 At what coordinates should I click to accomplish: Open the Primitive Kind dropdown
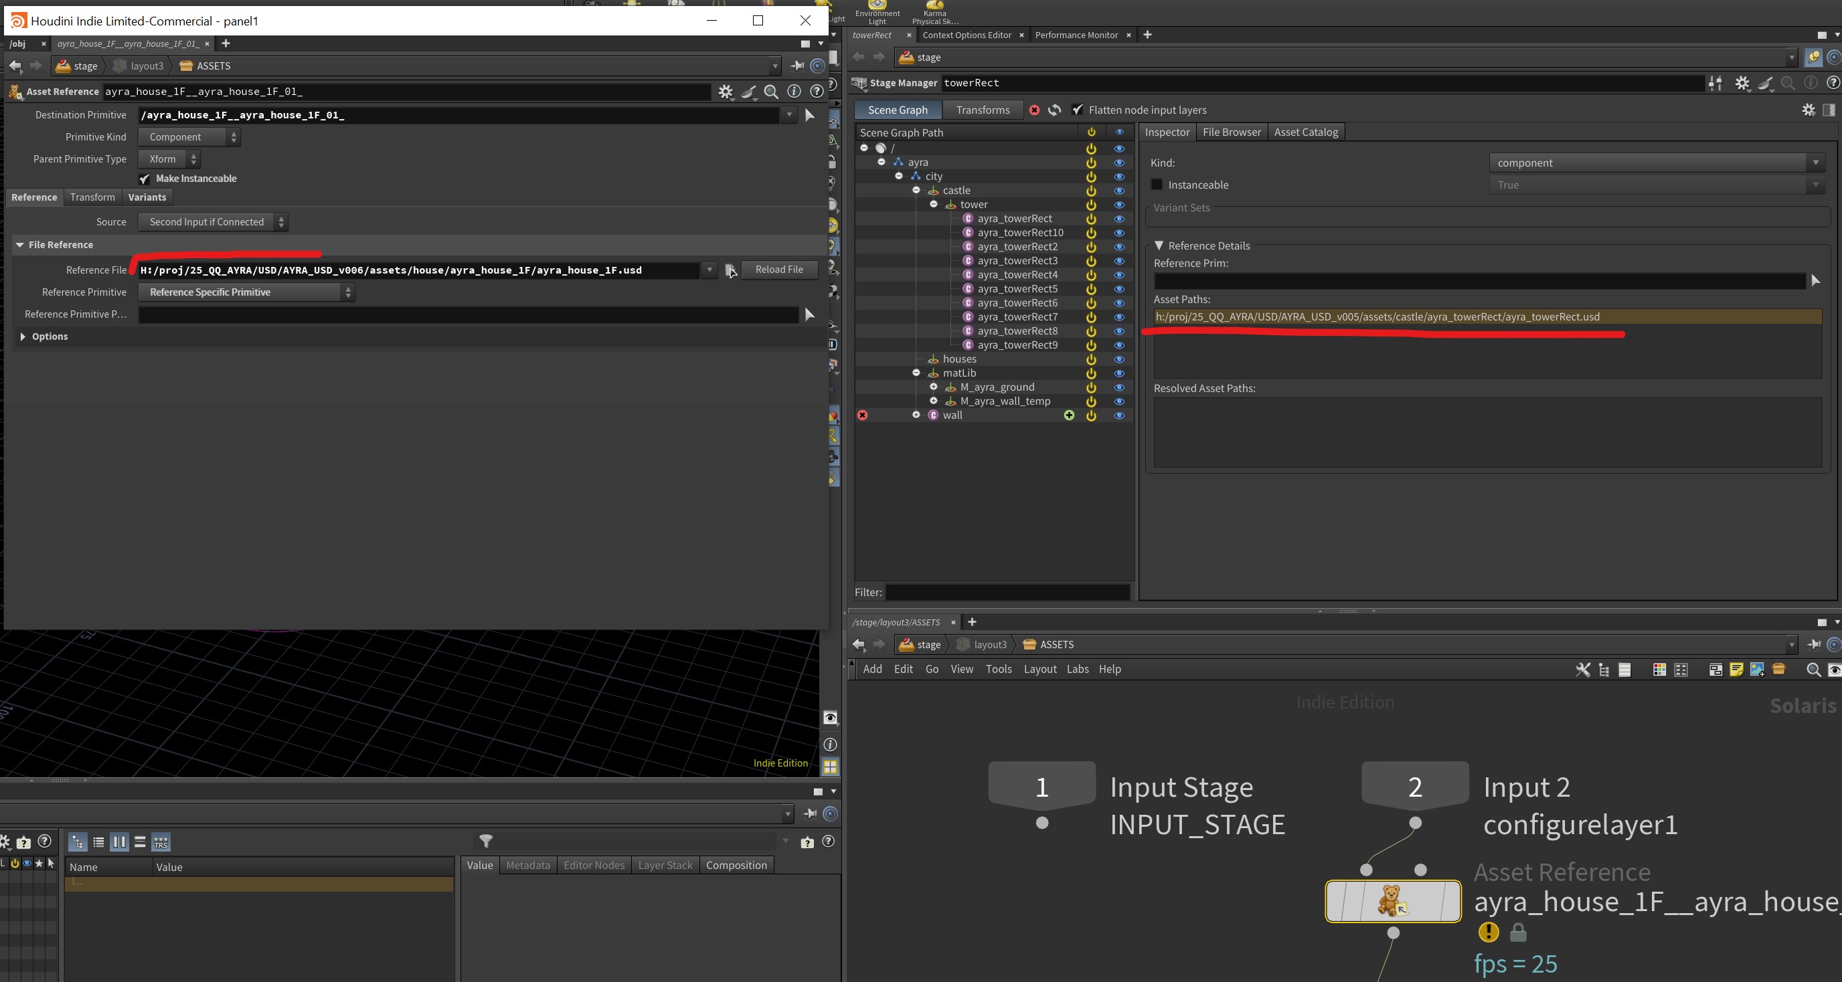[x=189, y=137]
